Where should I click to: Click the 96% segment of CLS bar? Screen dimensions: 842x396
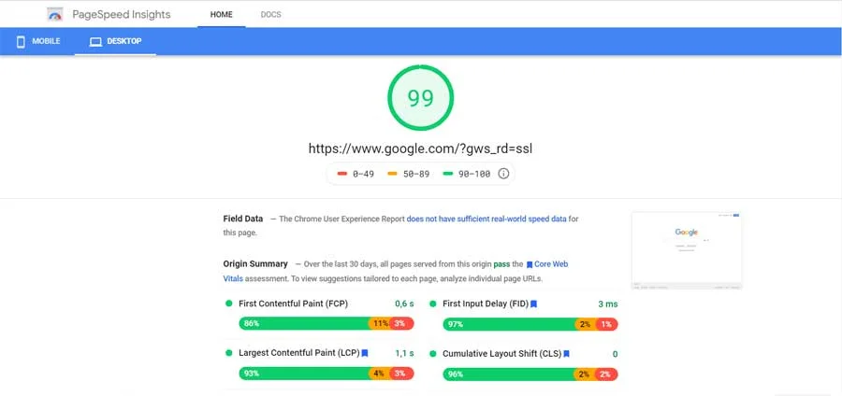click(508, 374)
